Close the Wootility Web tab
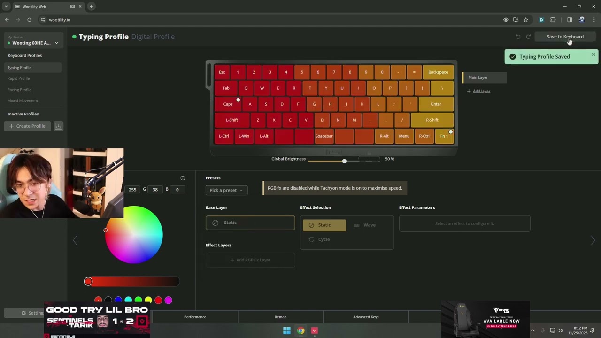The width and height of the screenshot is (601, 338). (x=80, y=6)
